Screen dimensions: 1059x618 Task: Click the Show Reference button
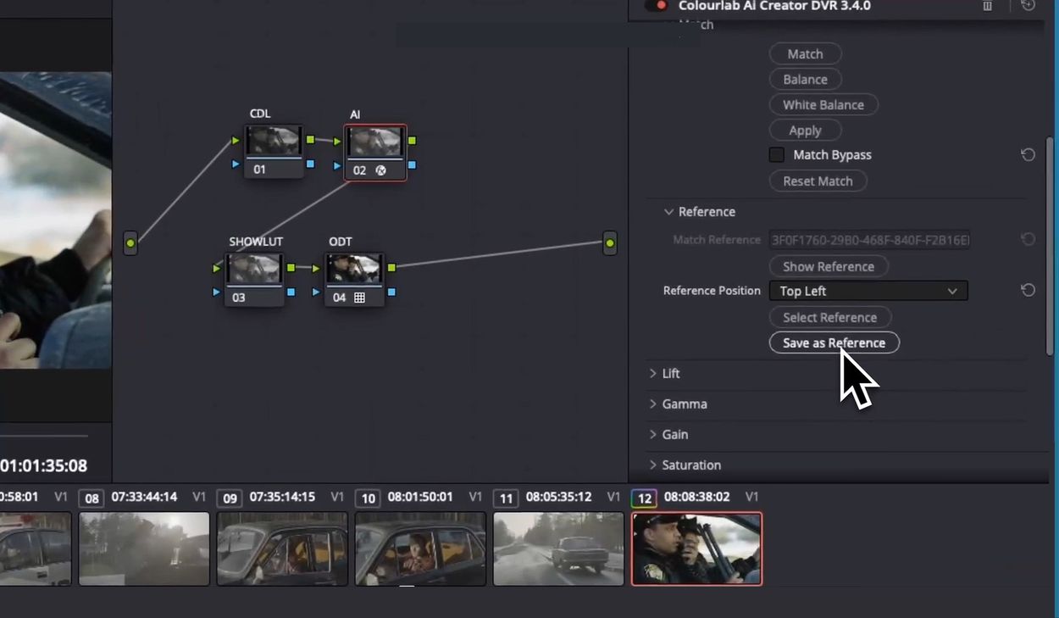coord(829,266)
